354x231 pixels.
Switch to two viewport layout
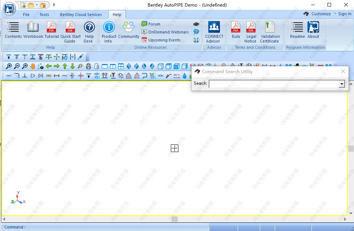coord(113,66)
